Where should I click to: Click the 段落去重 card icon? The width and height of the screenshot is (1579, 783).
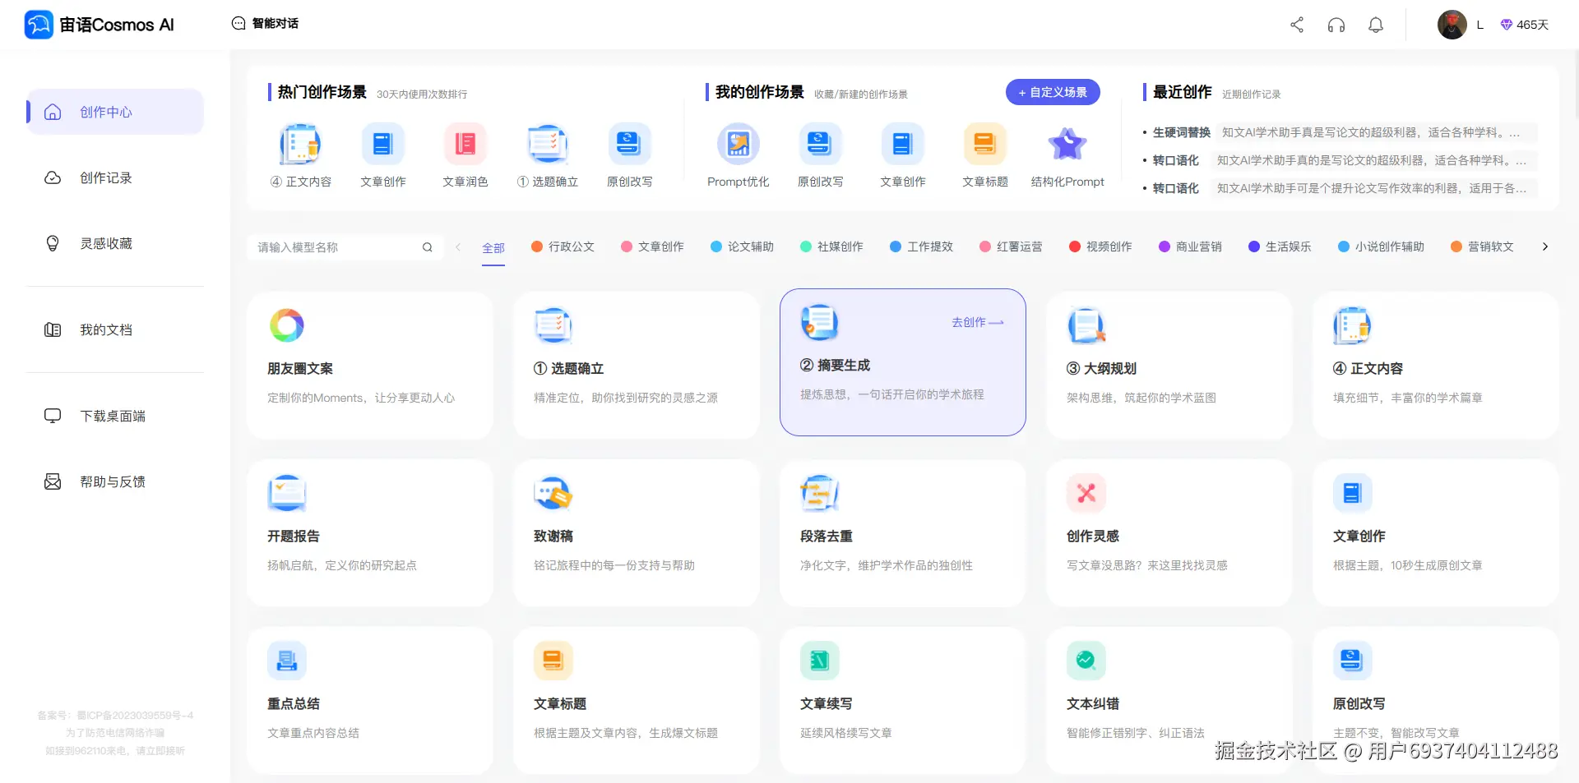[820, 493]
